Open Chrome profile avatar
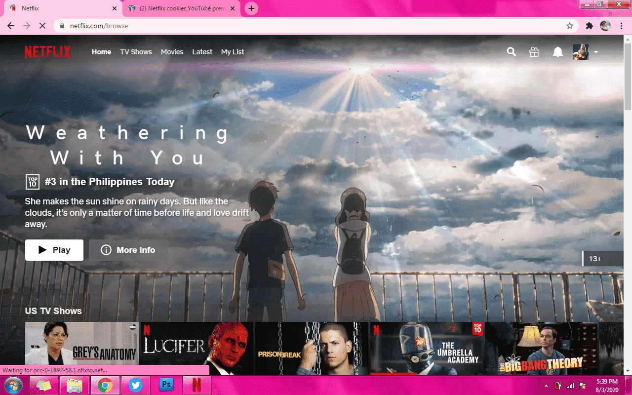Viewport: 632px width, 395px height. tap(605, 26)
